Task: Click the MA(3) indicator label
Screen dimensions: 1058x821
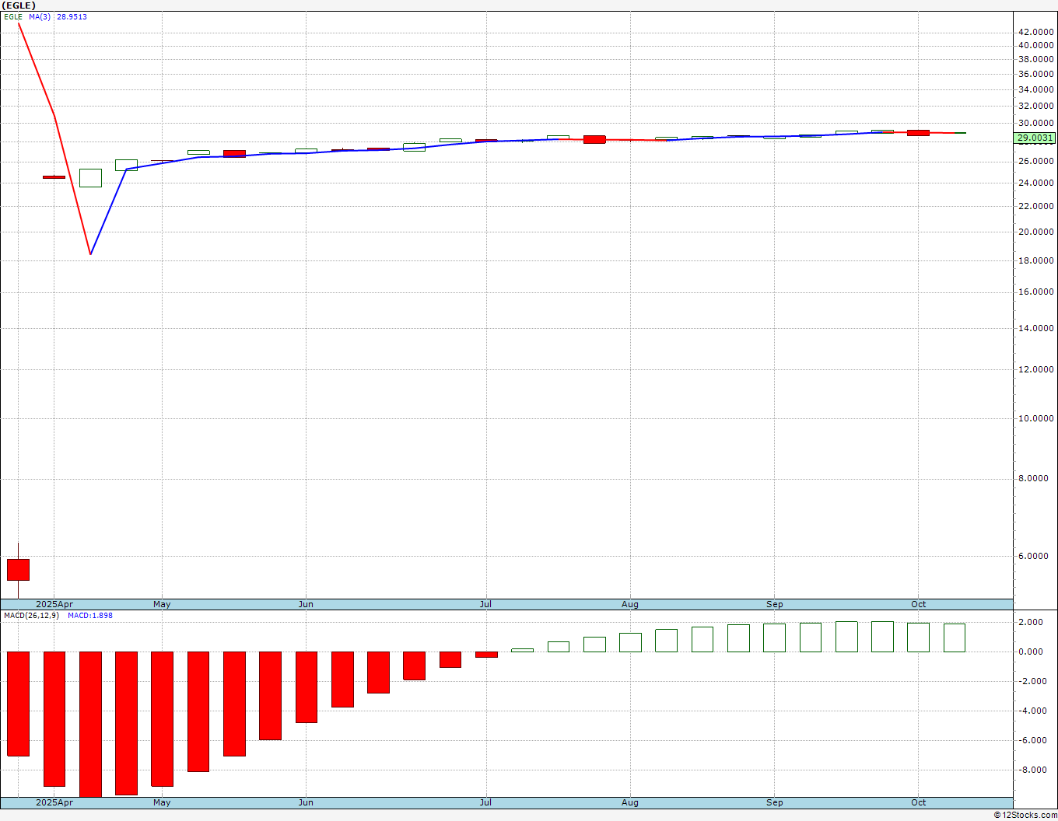Action: pyautogui.click(x=39, y=16)
